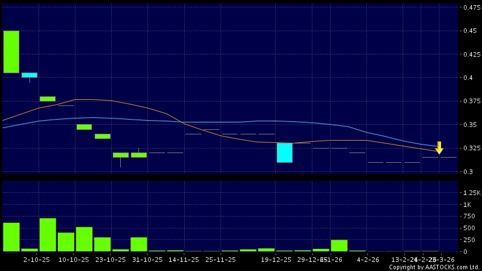Click the large cyan candlestick near 19-12-25
Viewport: 482px width, 271px height.
pos(285,153)
